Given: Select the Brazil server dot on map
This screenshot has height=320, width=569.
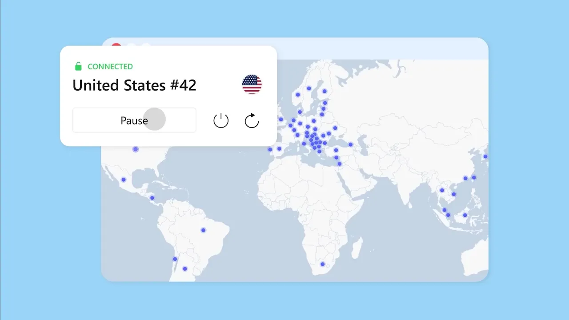Looking at the screenshot, I should pos(203,230).
